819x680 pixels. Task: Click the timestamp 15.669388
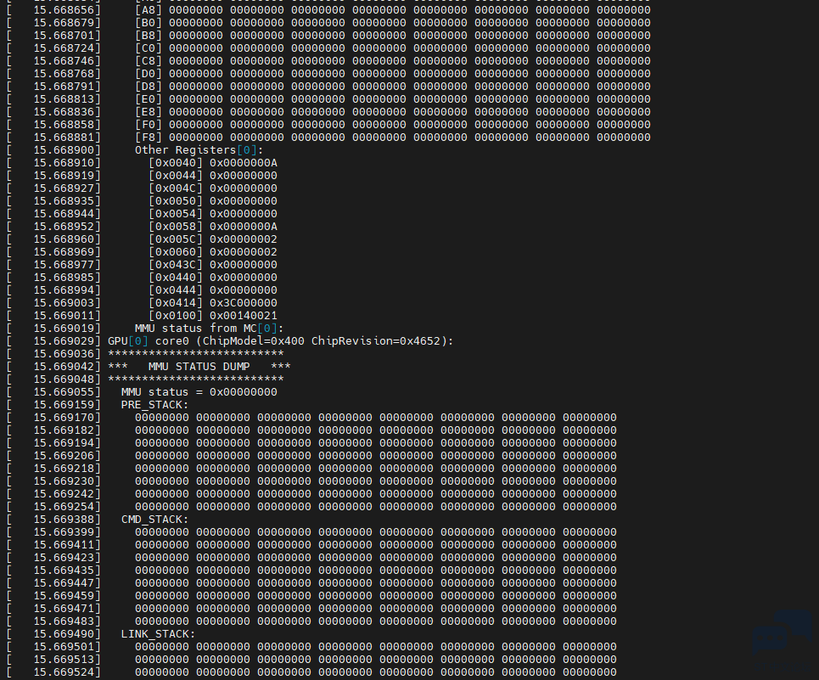coord(64,520)
